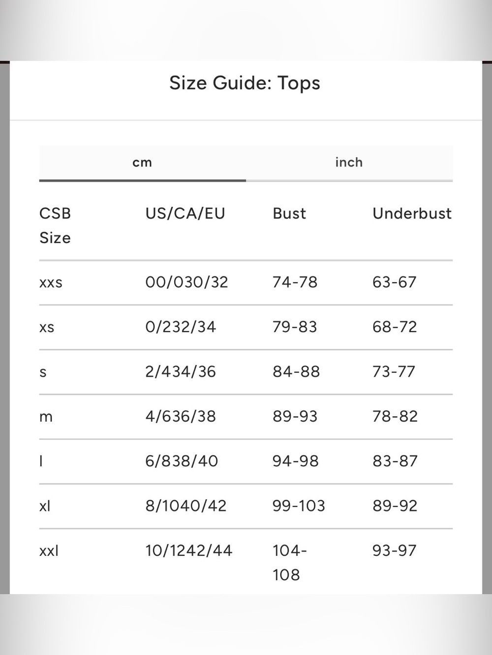Click the 10/1242/44 size conversion
Image resolution: width=492 pixels, height=655 pixels.
(x=188, y=550)
